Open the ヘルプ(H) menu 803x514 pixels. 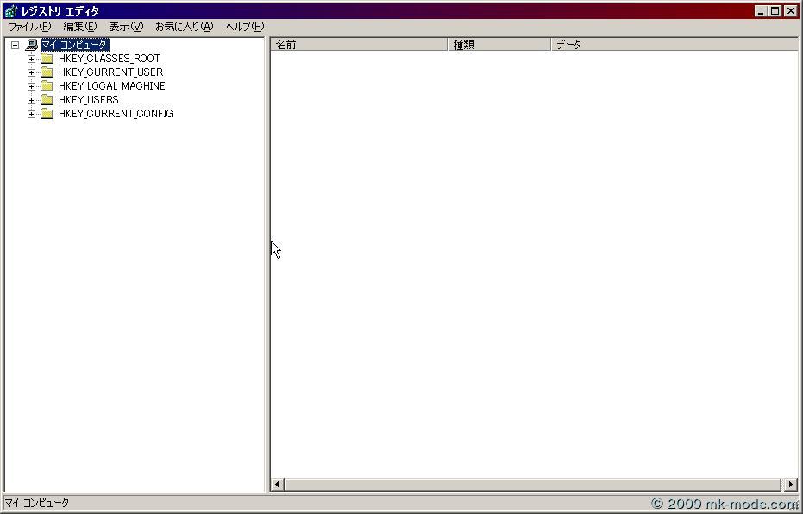tap(244, 27)
